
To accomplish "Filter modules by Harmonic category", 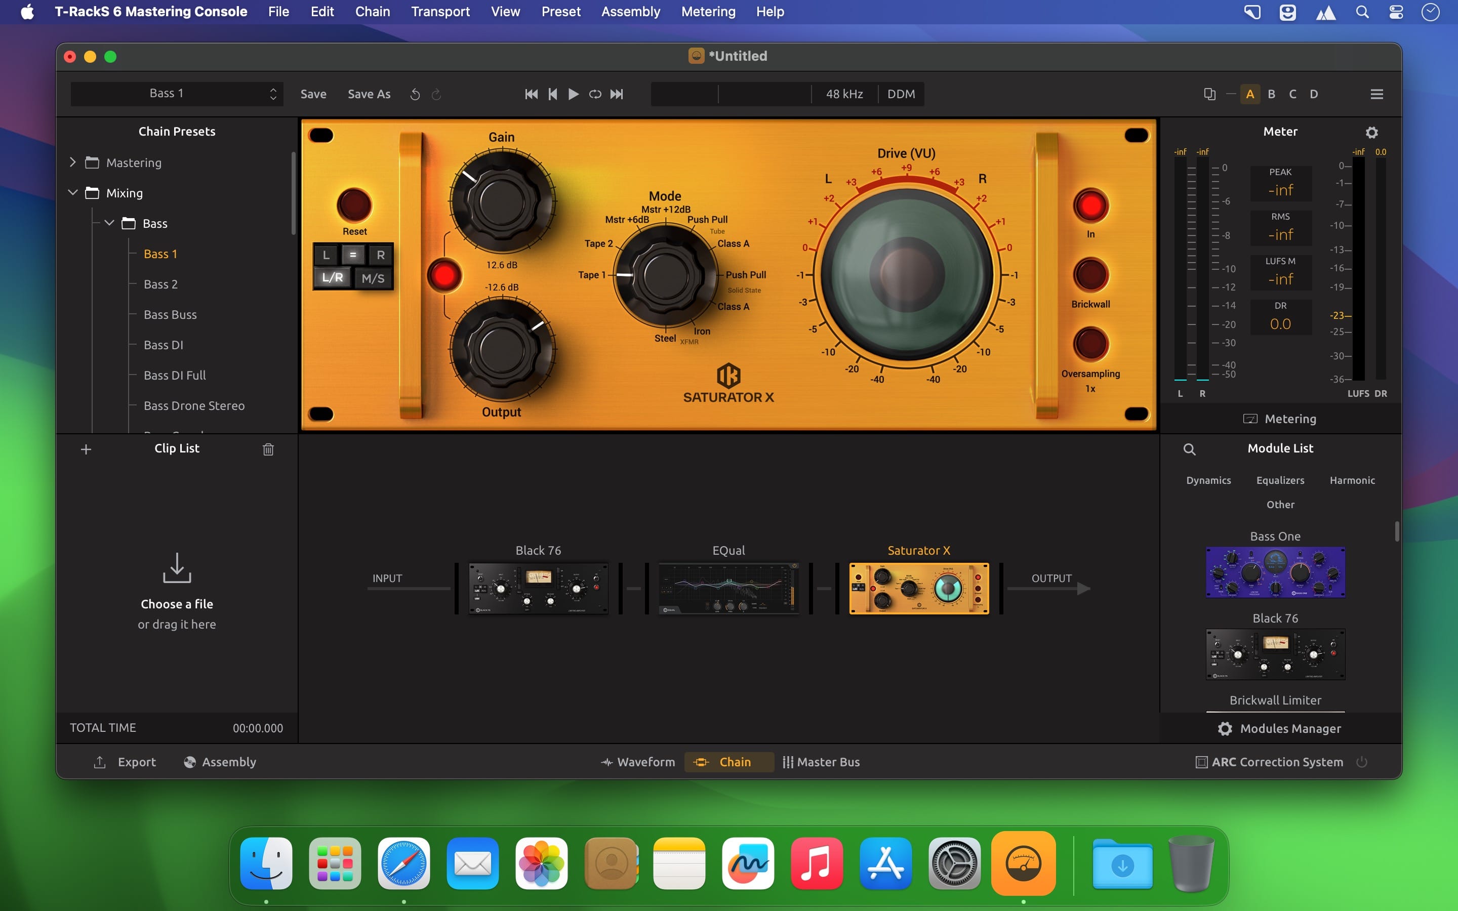I will [1352, 480].
